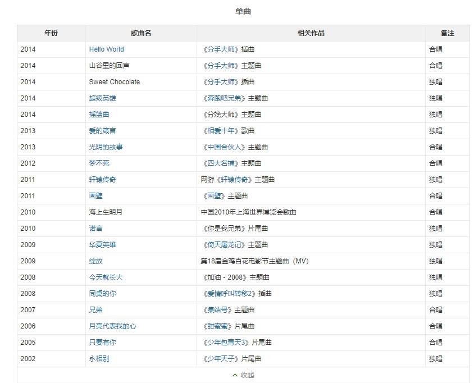Select the 年份 column header
Viewport: 474px width, 383px height.
coord(51,33)
